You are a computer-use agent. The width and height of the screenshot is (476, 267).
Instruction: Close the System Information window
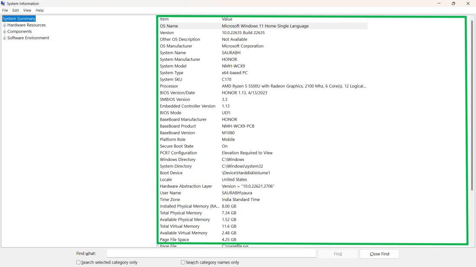point(468,3)
